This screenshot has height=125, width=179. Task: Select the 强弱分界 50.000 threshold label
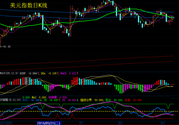92,100
